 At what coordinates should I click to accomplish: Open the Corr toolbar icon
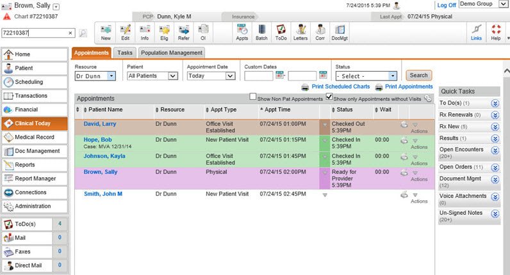pyautogui.click(x=320, y=33)
